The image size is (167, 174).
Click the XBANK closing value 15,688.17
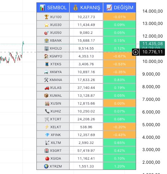point(86,41)
